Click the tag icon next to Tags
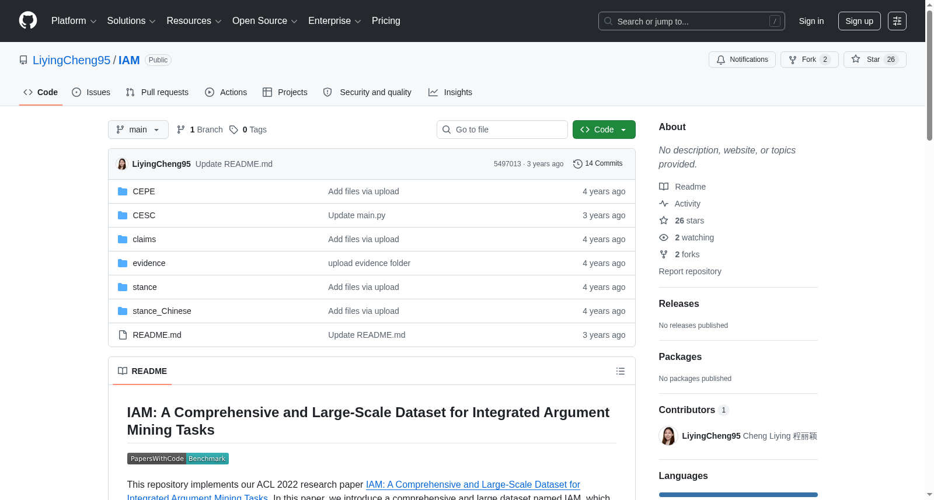This screenshot has width=934, height=500. point(233,130)
